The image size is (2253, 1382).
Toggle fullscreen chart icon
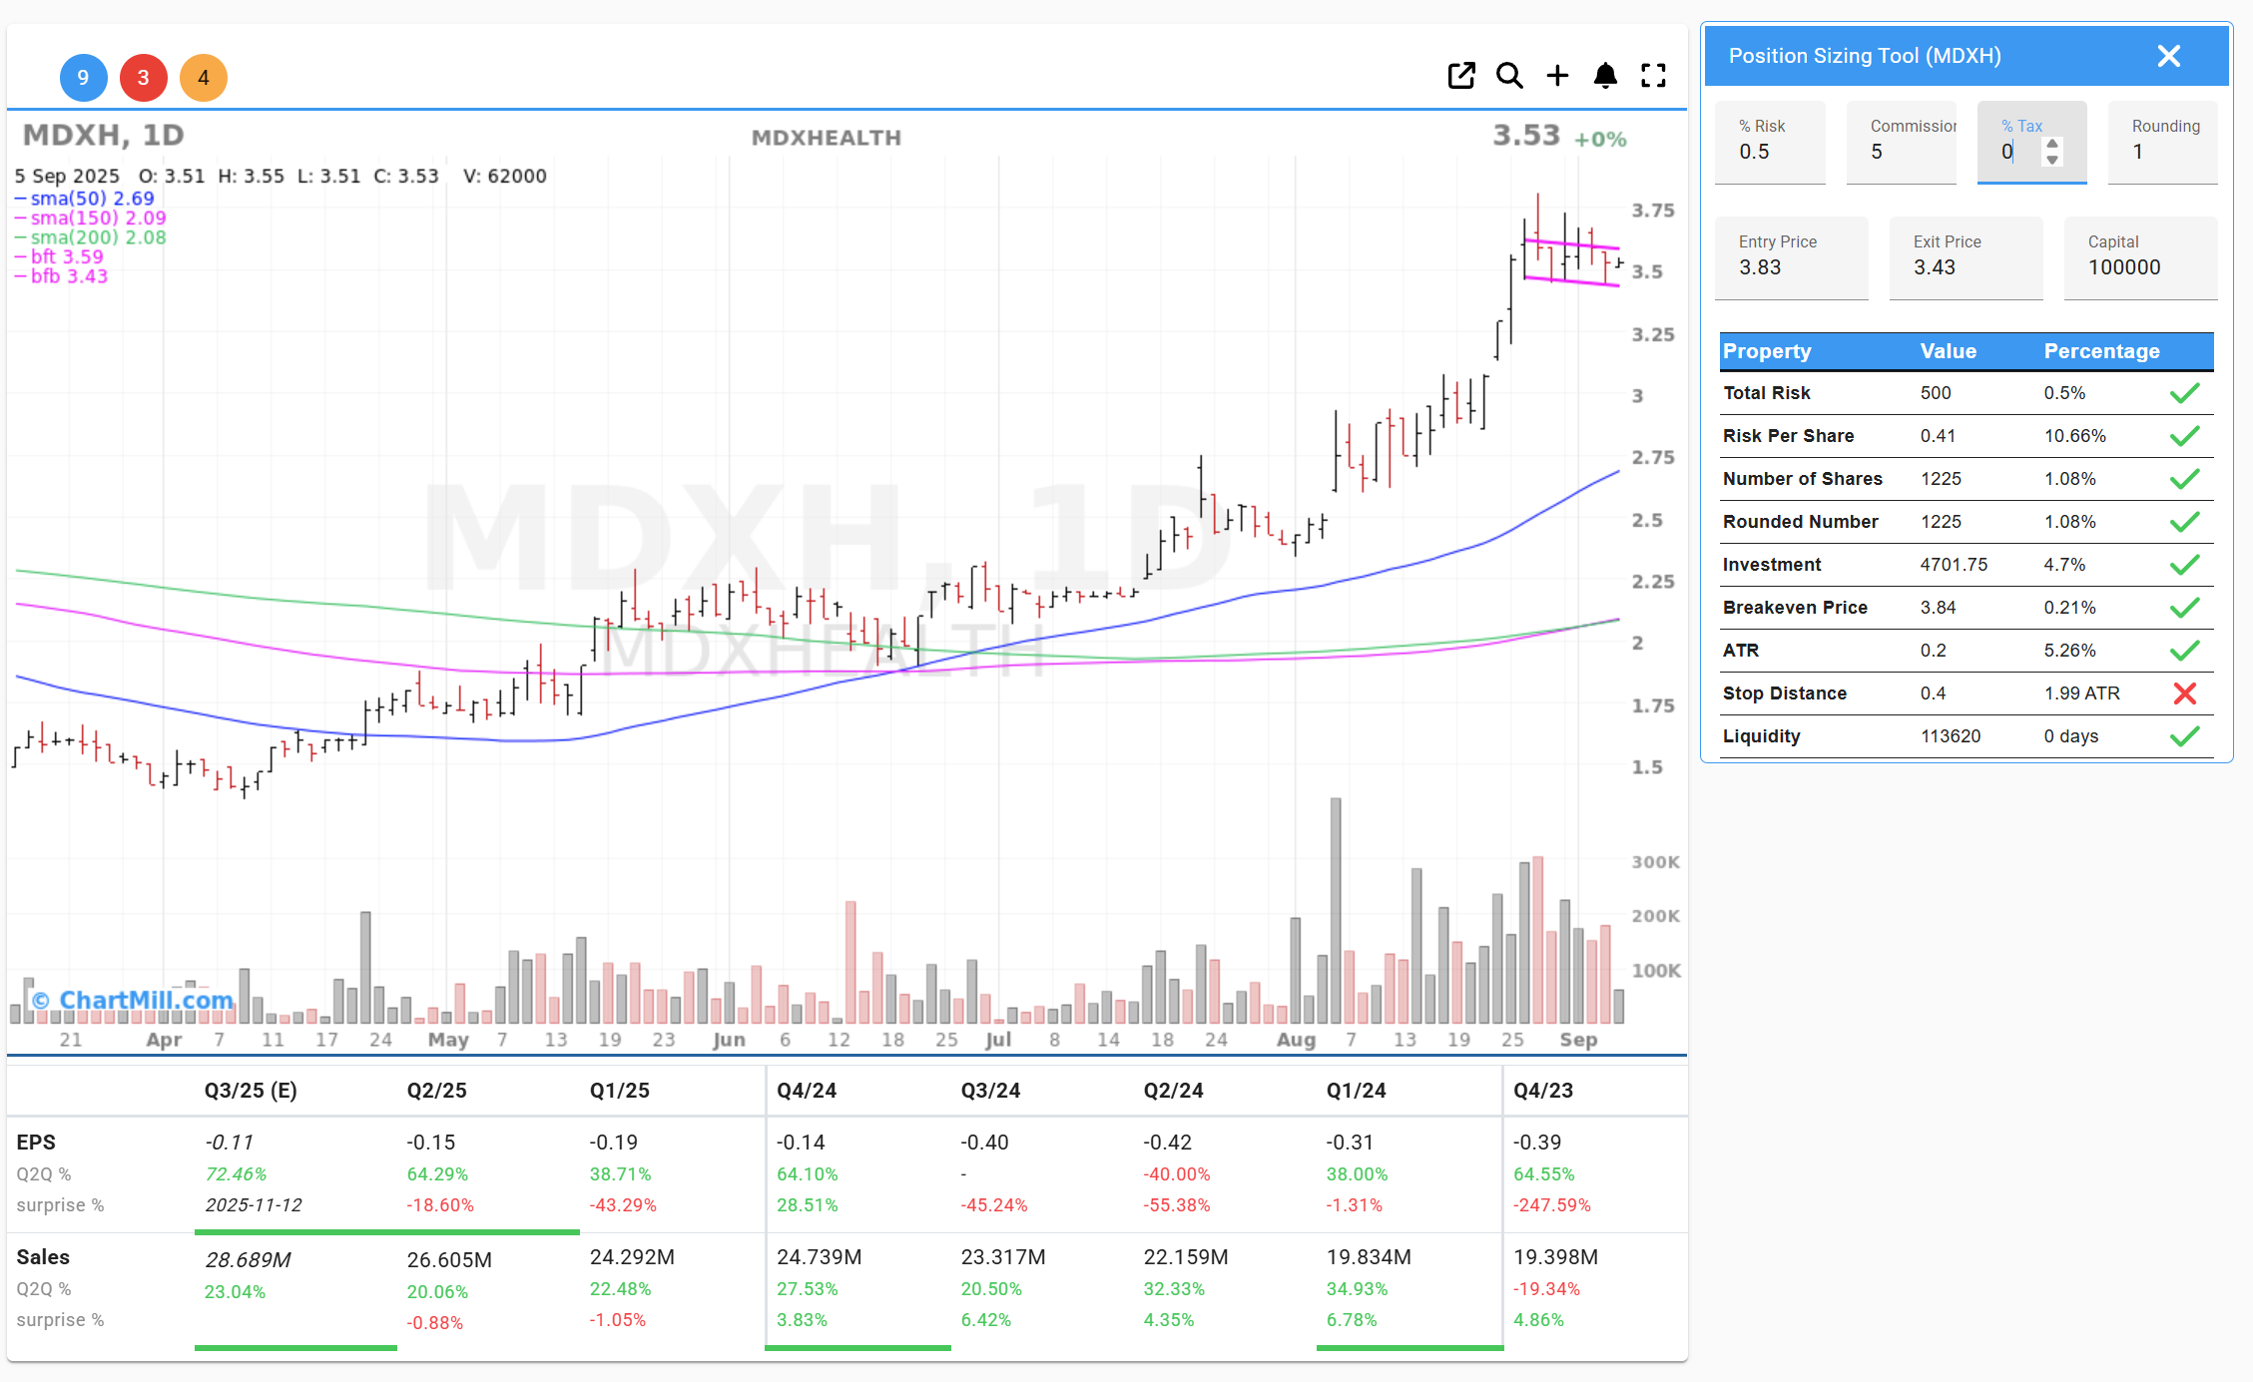pyautogui.click(x=1654, y=76)
